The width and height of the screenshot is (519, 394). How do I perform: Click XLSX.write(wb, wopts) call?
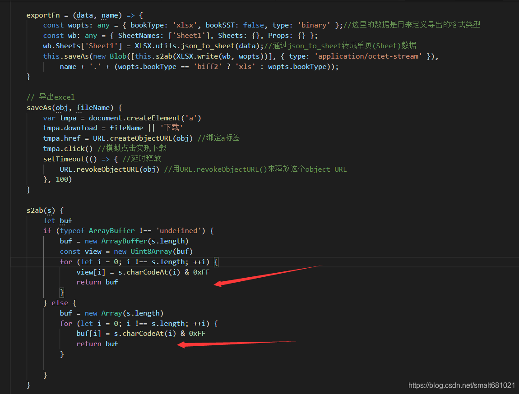(220, 56)
